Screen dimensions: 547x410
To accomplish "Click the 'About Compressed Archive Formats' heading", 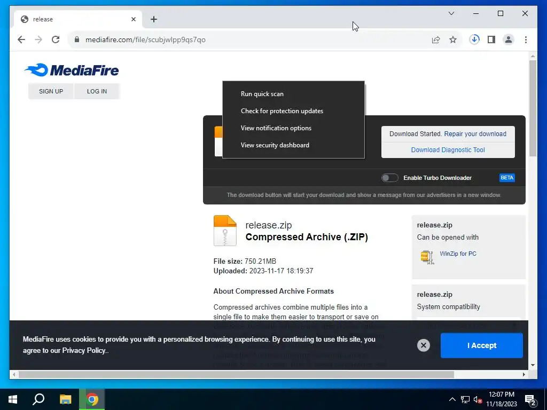I will (273, 291).
